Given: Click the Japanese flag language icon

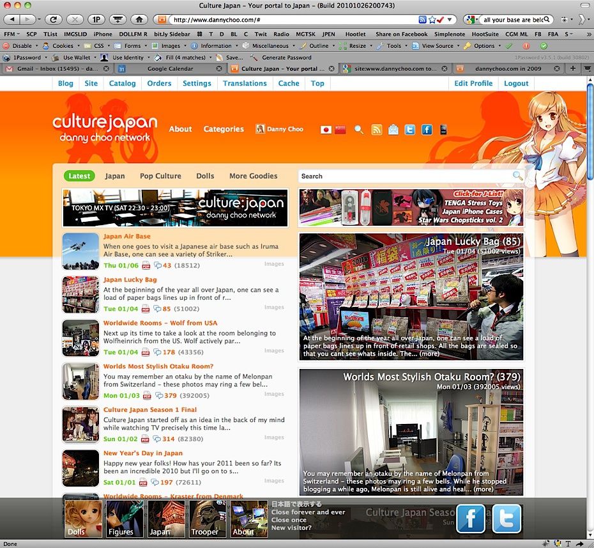Looking at the screenshot, I should (326, 130).
